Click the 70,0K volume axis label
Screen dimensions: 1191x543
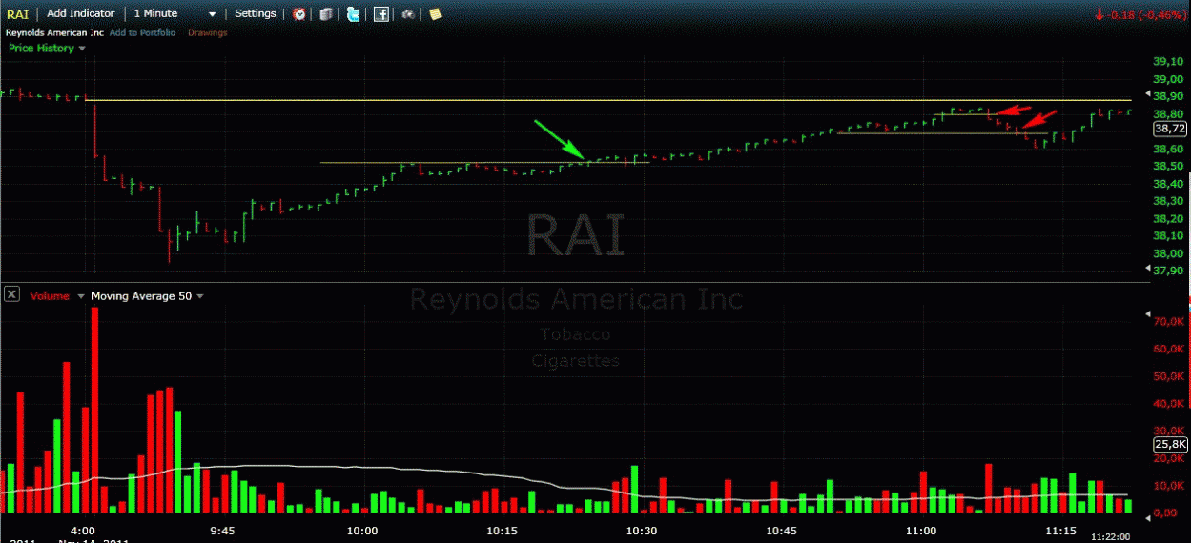point(1168,322)
